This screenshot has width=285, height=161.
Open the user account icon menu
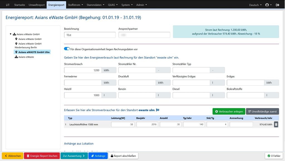click(x=268, y=5)
